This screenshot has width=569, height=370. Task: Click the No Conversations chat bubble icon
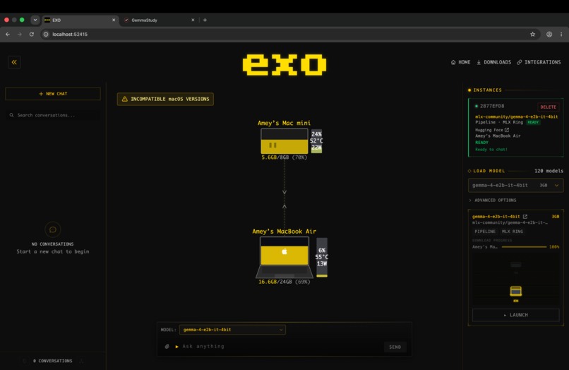(x=53, y=229)
